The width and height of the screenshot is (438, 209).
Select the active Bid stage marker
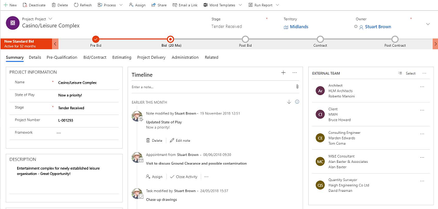(170, 39)
